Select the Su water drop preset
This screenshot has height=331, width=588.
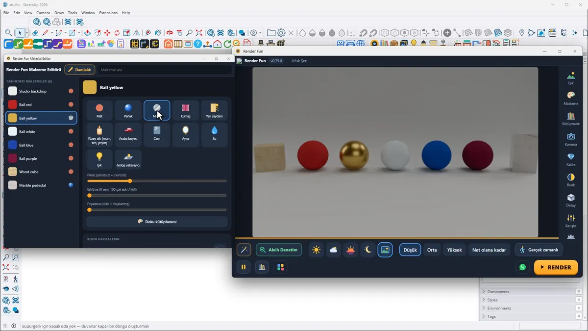click(x=214, y=135)
